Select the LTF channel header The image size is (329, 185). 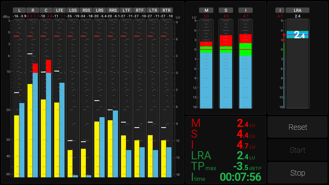[x=126, y=10]
